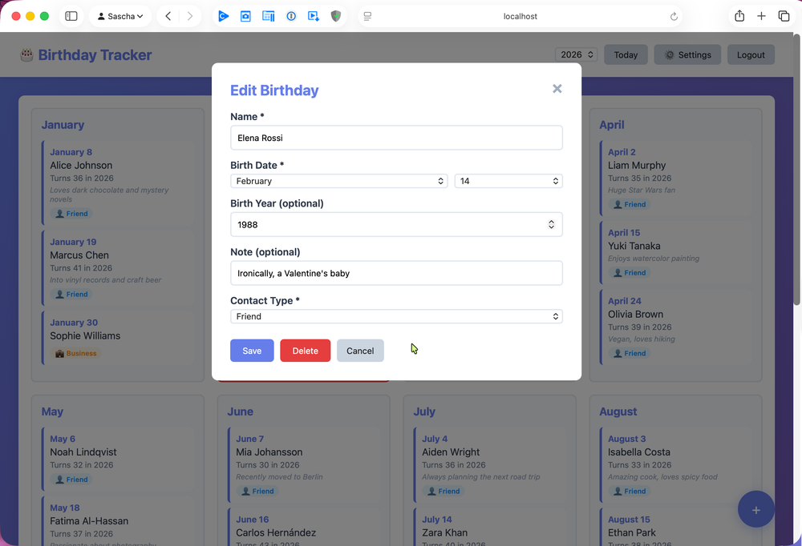Open the 1Password extension icon
The height and width of the screenshot is (546, 802).
tap(291, 16)
